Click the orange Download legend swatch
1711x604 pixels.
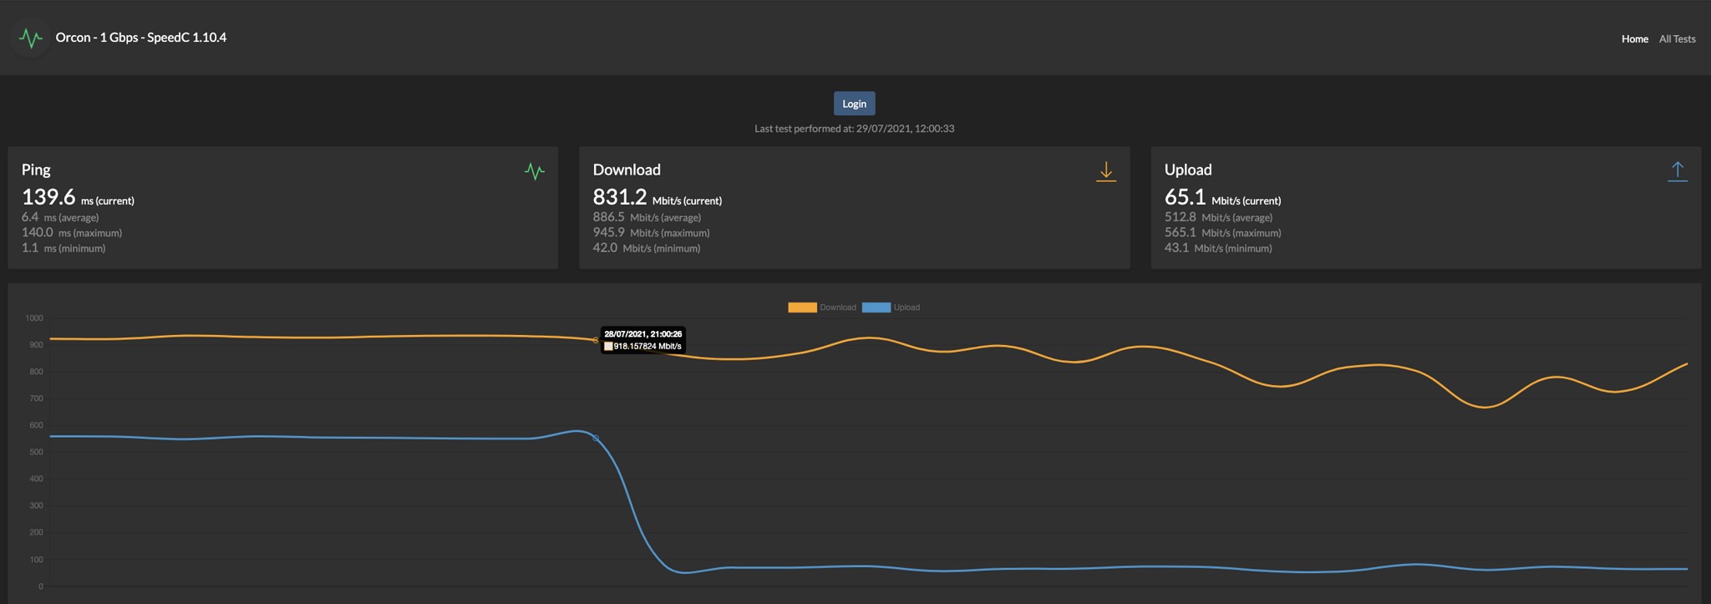(x=802, y=307)
